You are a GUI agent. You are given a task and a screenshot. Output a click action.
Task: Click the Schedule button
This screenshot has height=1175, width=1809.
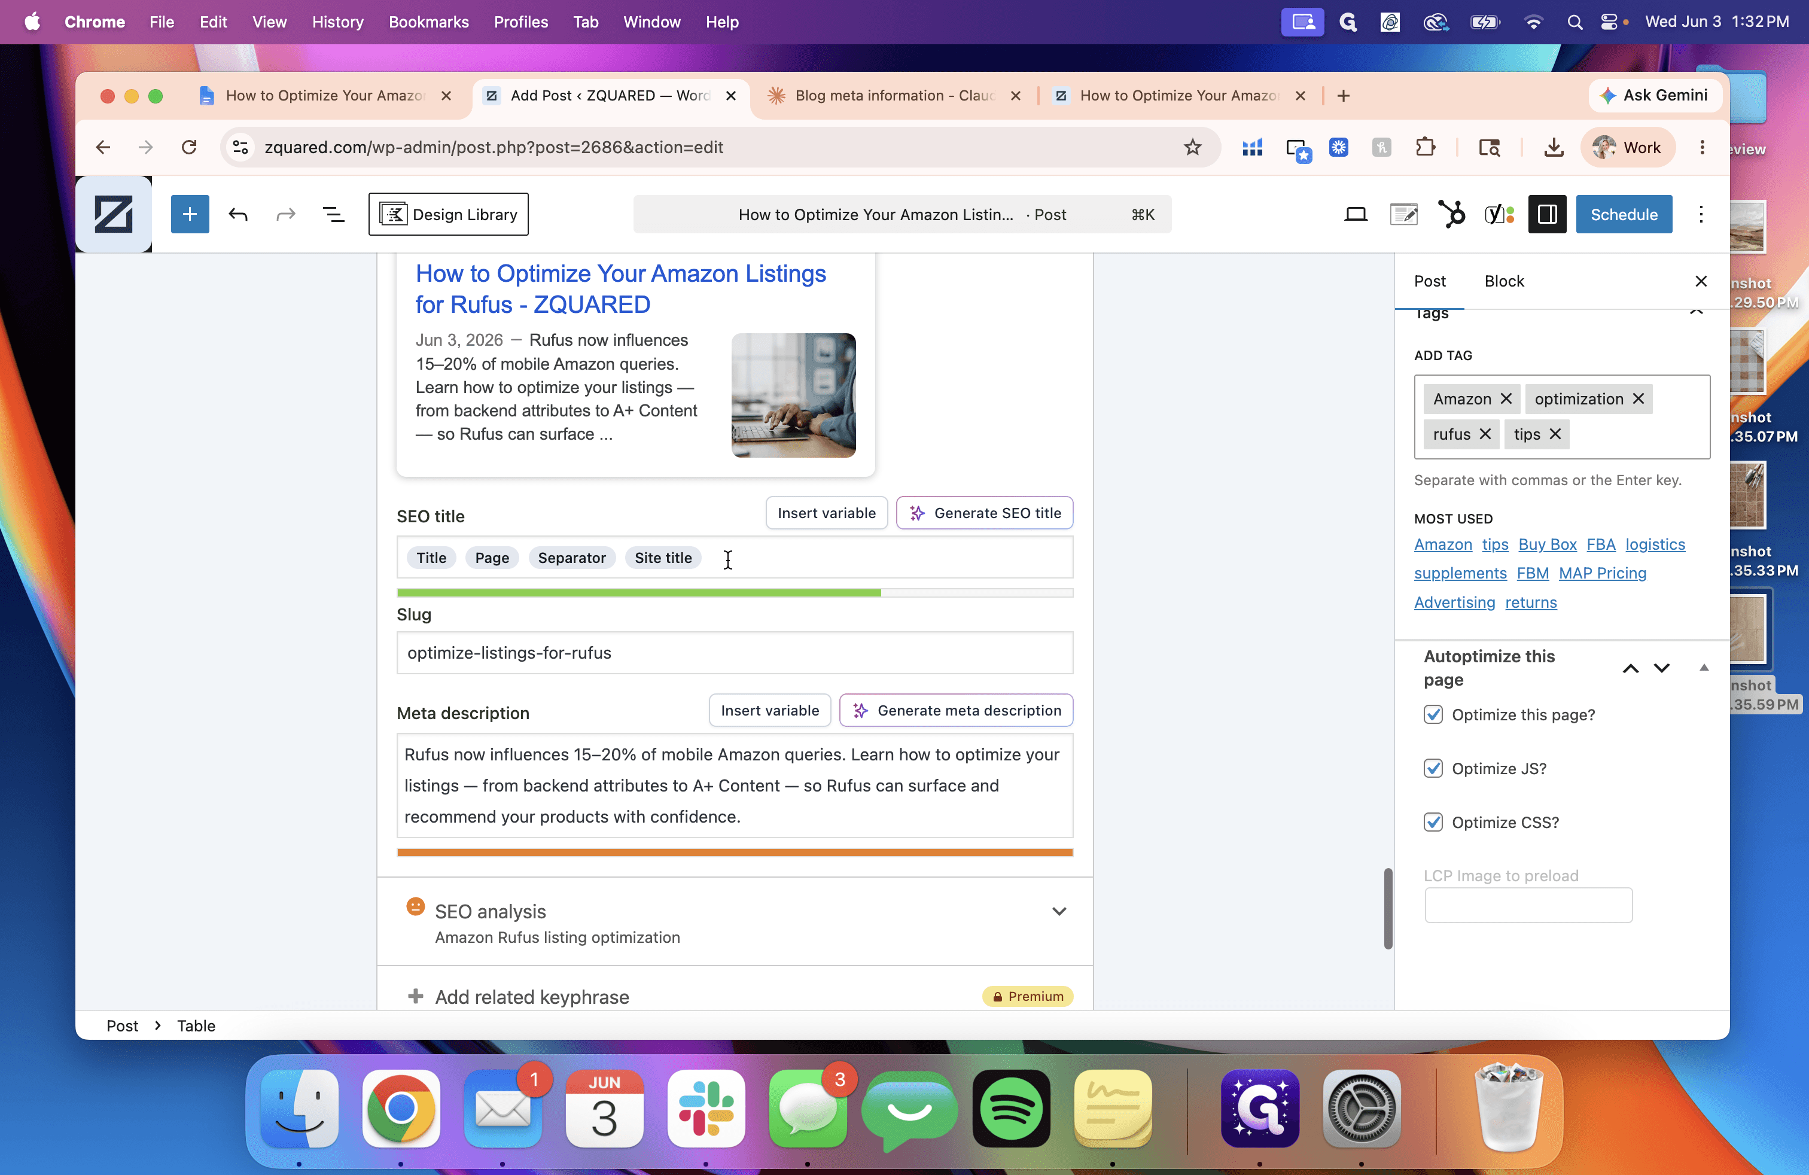[x=1624, y=214]
